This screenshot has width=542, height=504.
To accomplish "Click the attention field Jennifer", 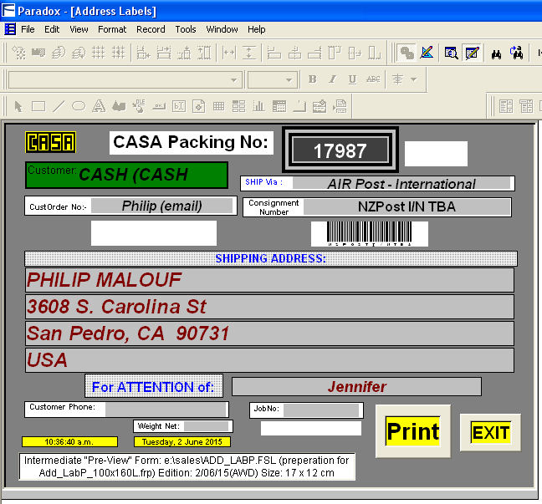I will (x=356, y=386).
